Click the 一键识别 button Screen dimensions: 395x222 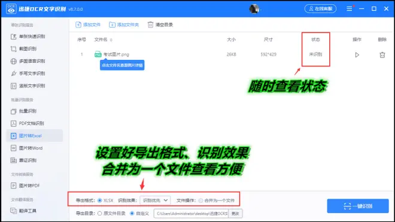358,206
